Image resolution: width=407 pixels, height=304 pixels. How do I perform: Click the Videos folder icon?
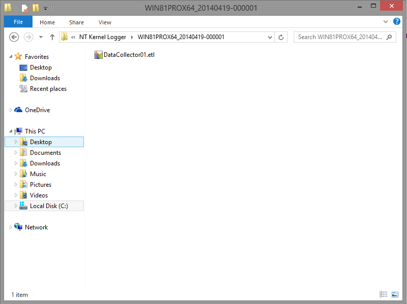(x=23, y=195)
